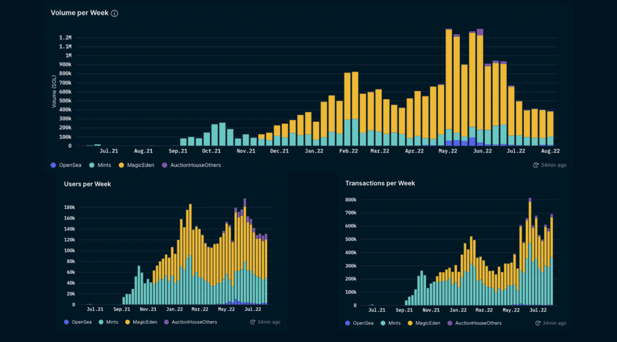Image resolution: width=617 pixels, height=342 pixels.
Task: Toggle the Mints series in Volume per Week legend
Action: (104, 165)
